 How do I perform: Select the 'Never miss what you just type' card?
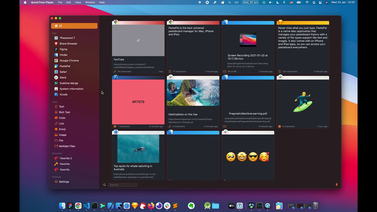tap(303, 47)
